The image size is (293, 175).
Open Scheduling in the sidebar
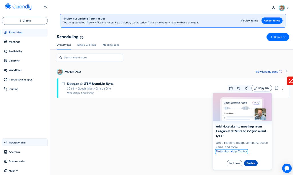point(25,33)
